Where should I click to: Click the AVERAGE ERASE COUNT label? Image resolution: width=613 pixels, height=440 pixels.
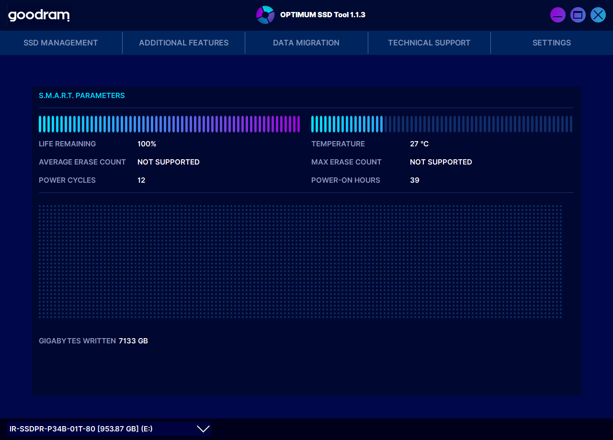click(82, 162)
